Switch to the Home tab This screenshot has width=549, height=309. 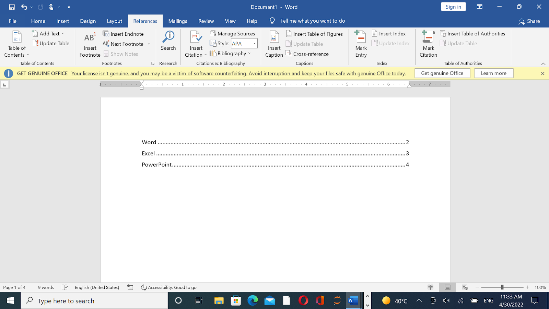[x=38, y=21]
